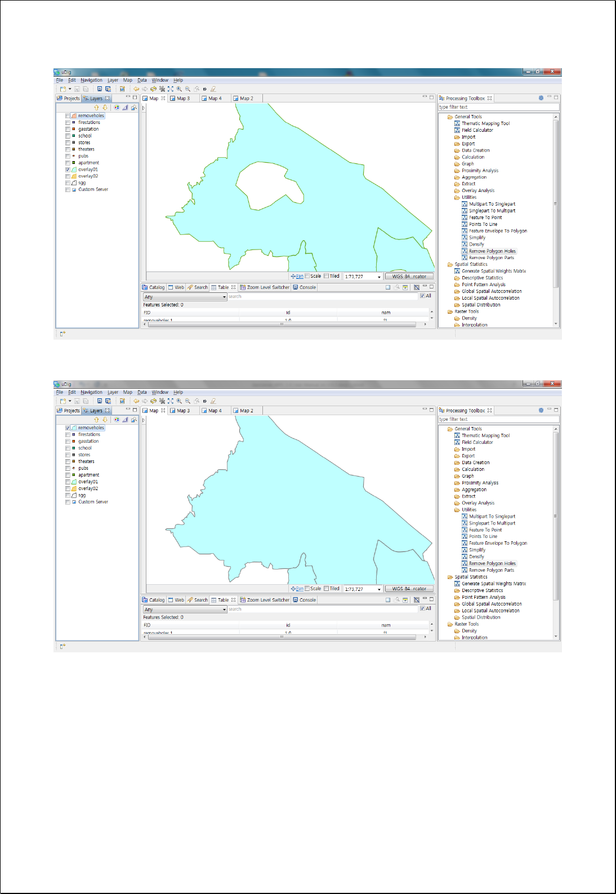Select Simplify tool in lower toolbox

point(477,550)
